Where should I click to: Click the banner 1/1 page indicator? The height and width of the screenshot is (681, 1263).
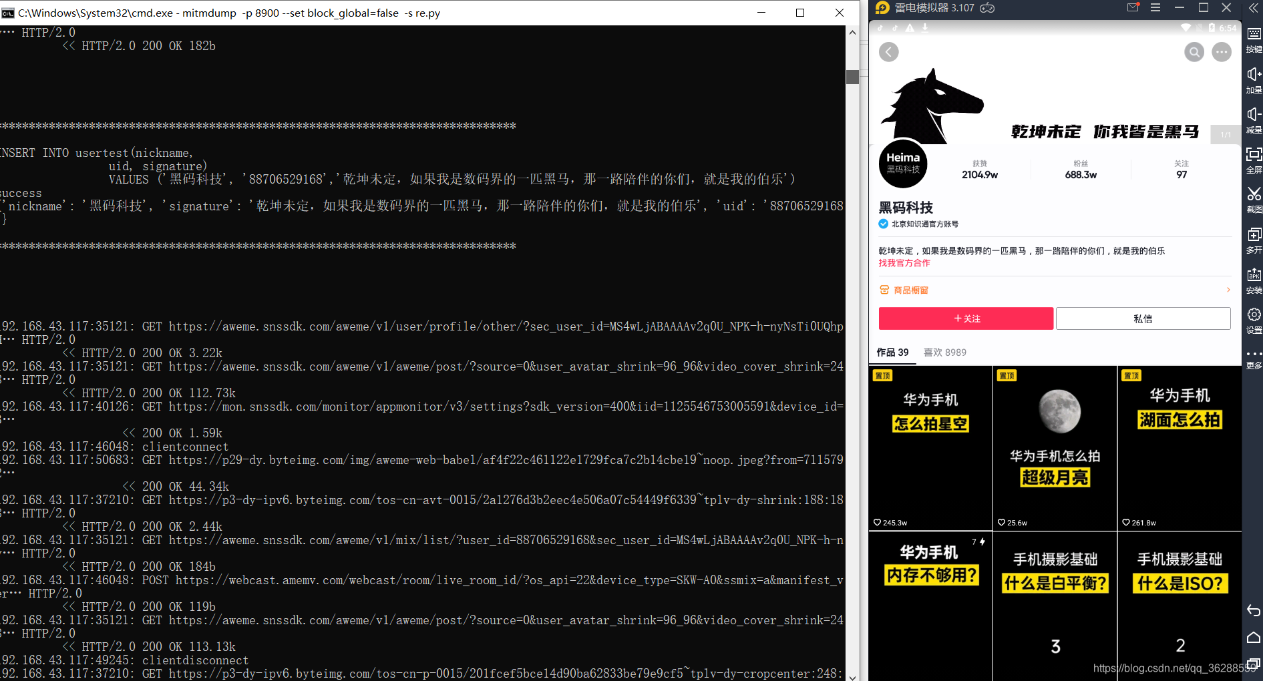[x=1226, y=134]
